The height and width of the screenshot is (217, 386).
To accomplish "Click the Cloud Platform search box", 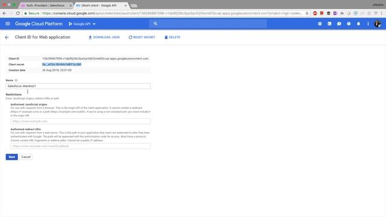I will 208,24.
